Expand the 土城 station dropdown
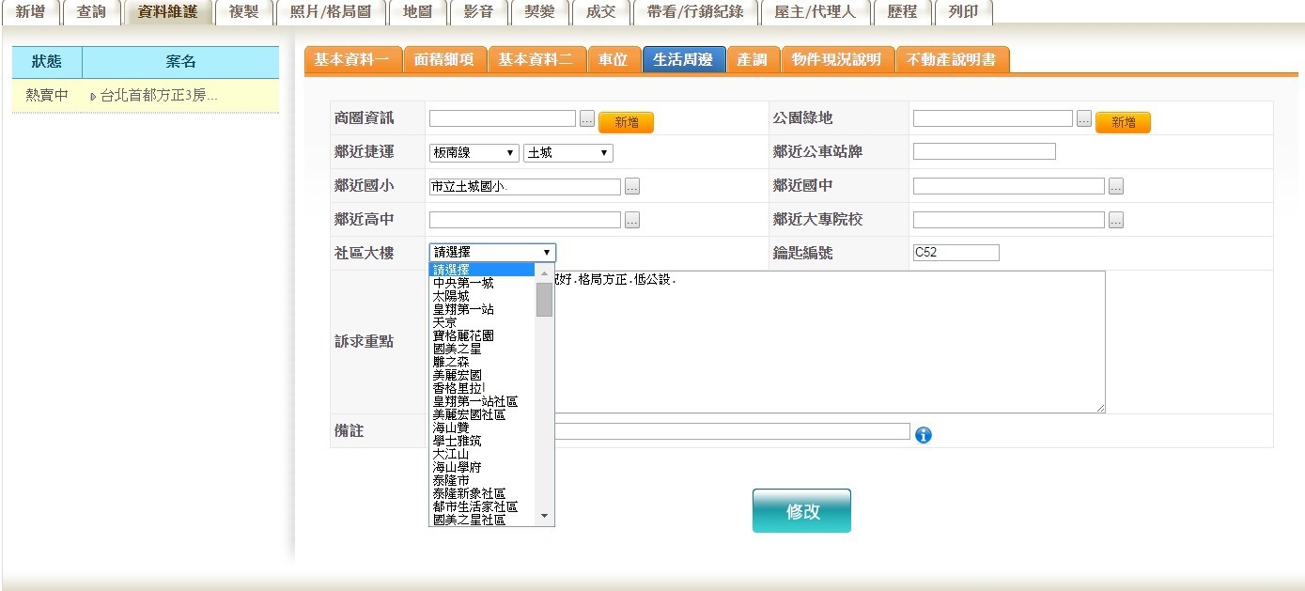 coord(567,153)
